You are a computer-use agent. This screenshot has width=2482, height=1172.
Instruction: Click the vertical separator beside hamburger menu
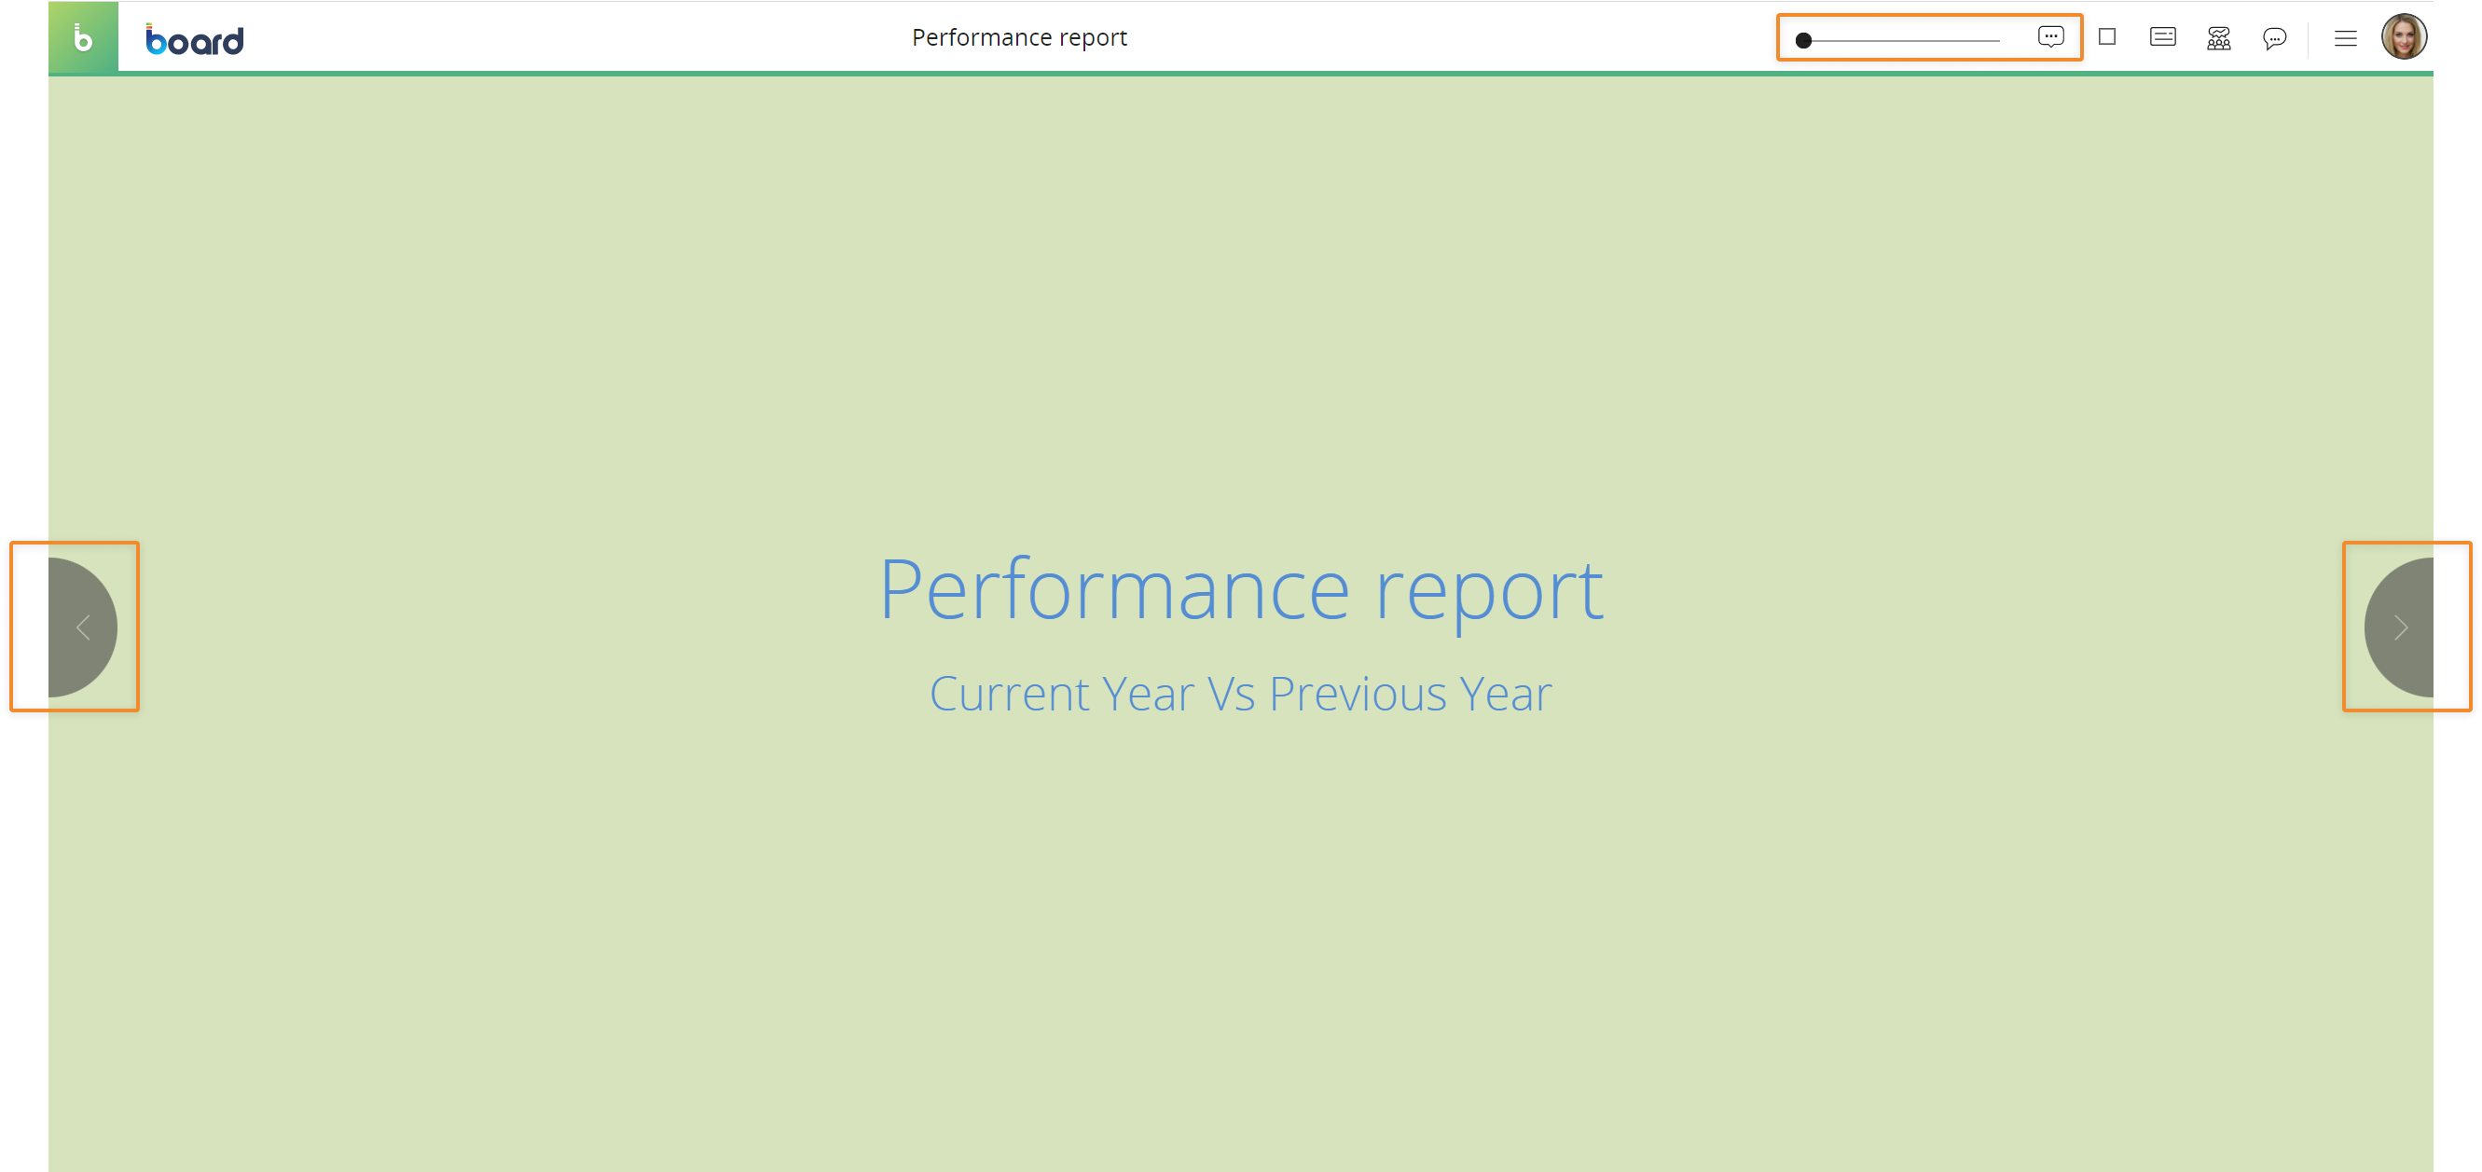point(2309,38)
